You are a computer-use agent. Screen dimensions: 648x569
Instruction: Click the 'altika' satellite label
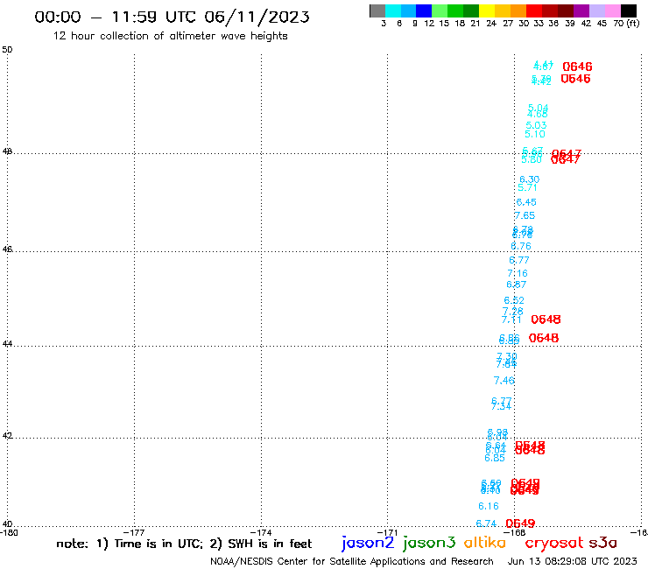click(x=484, y=543)
